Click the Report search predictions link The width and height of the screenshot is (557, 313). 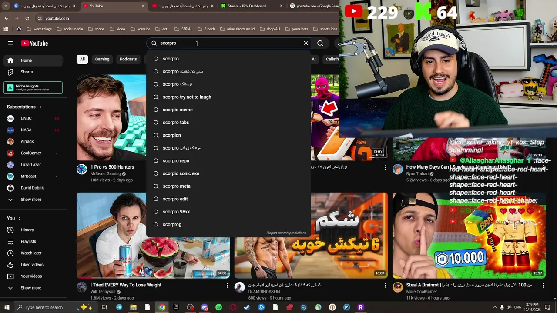click(286, 233)
